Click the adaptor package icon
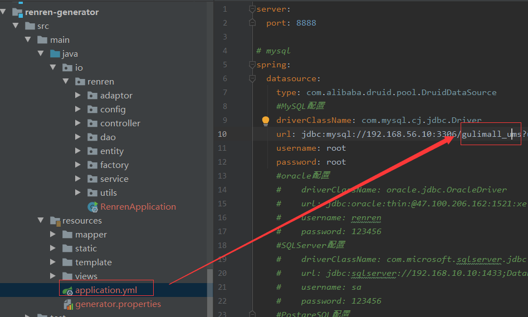 coord(92,96)
